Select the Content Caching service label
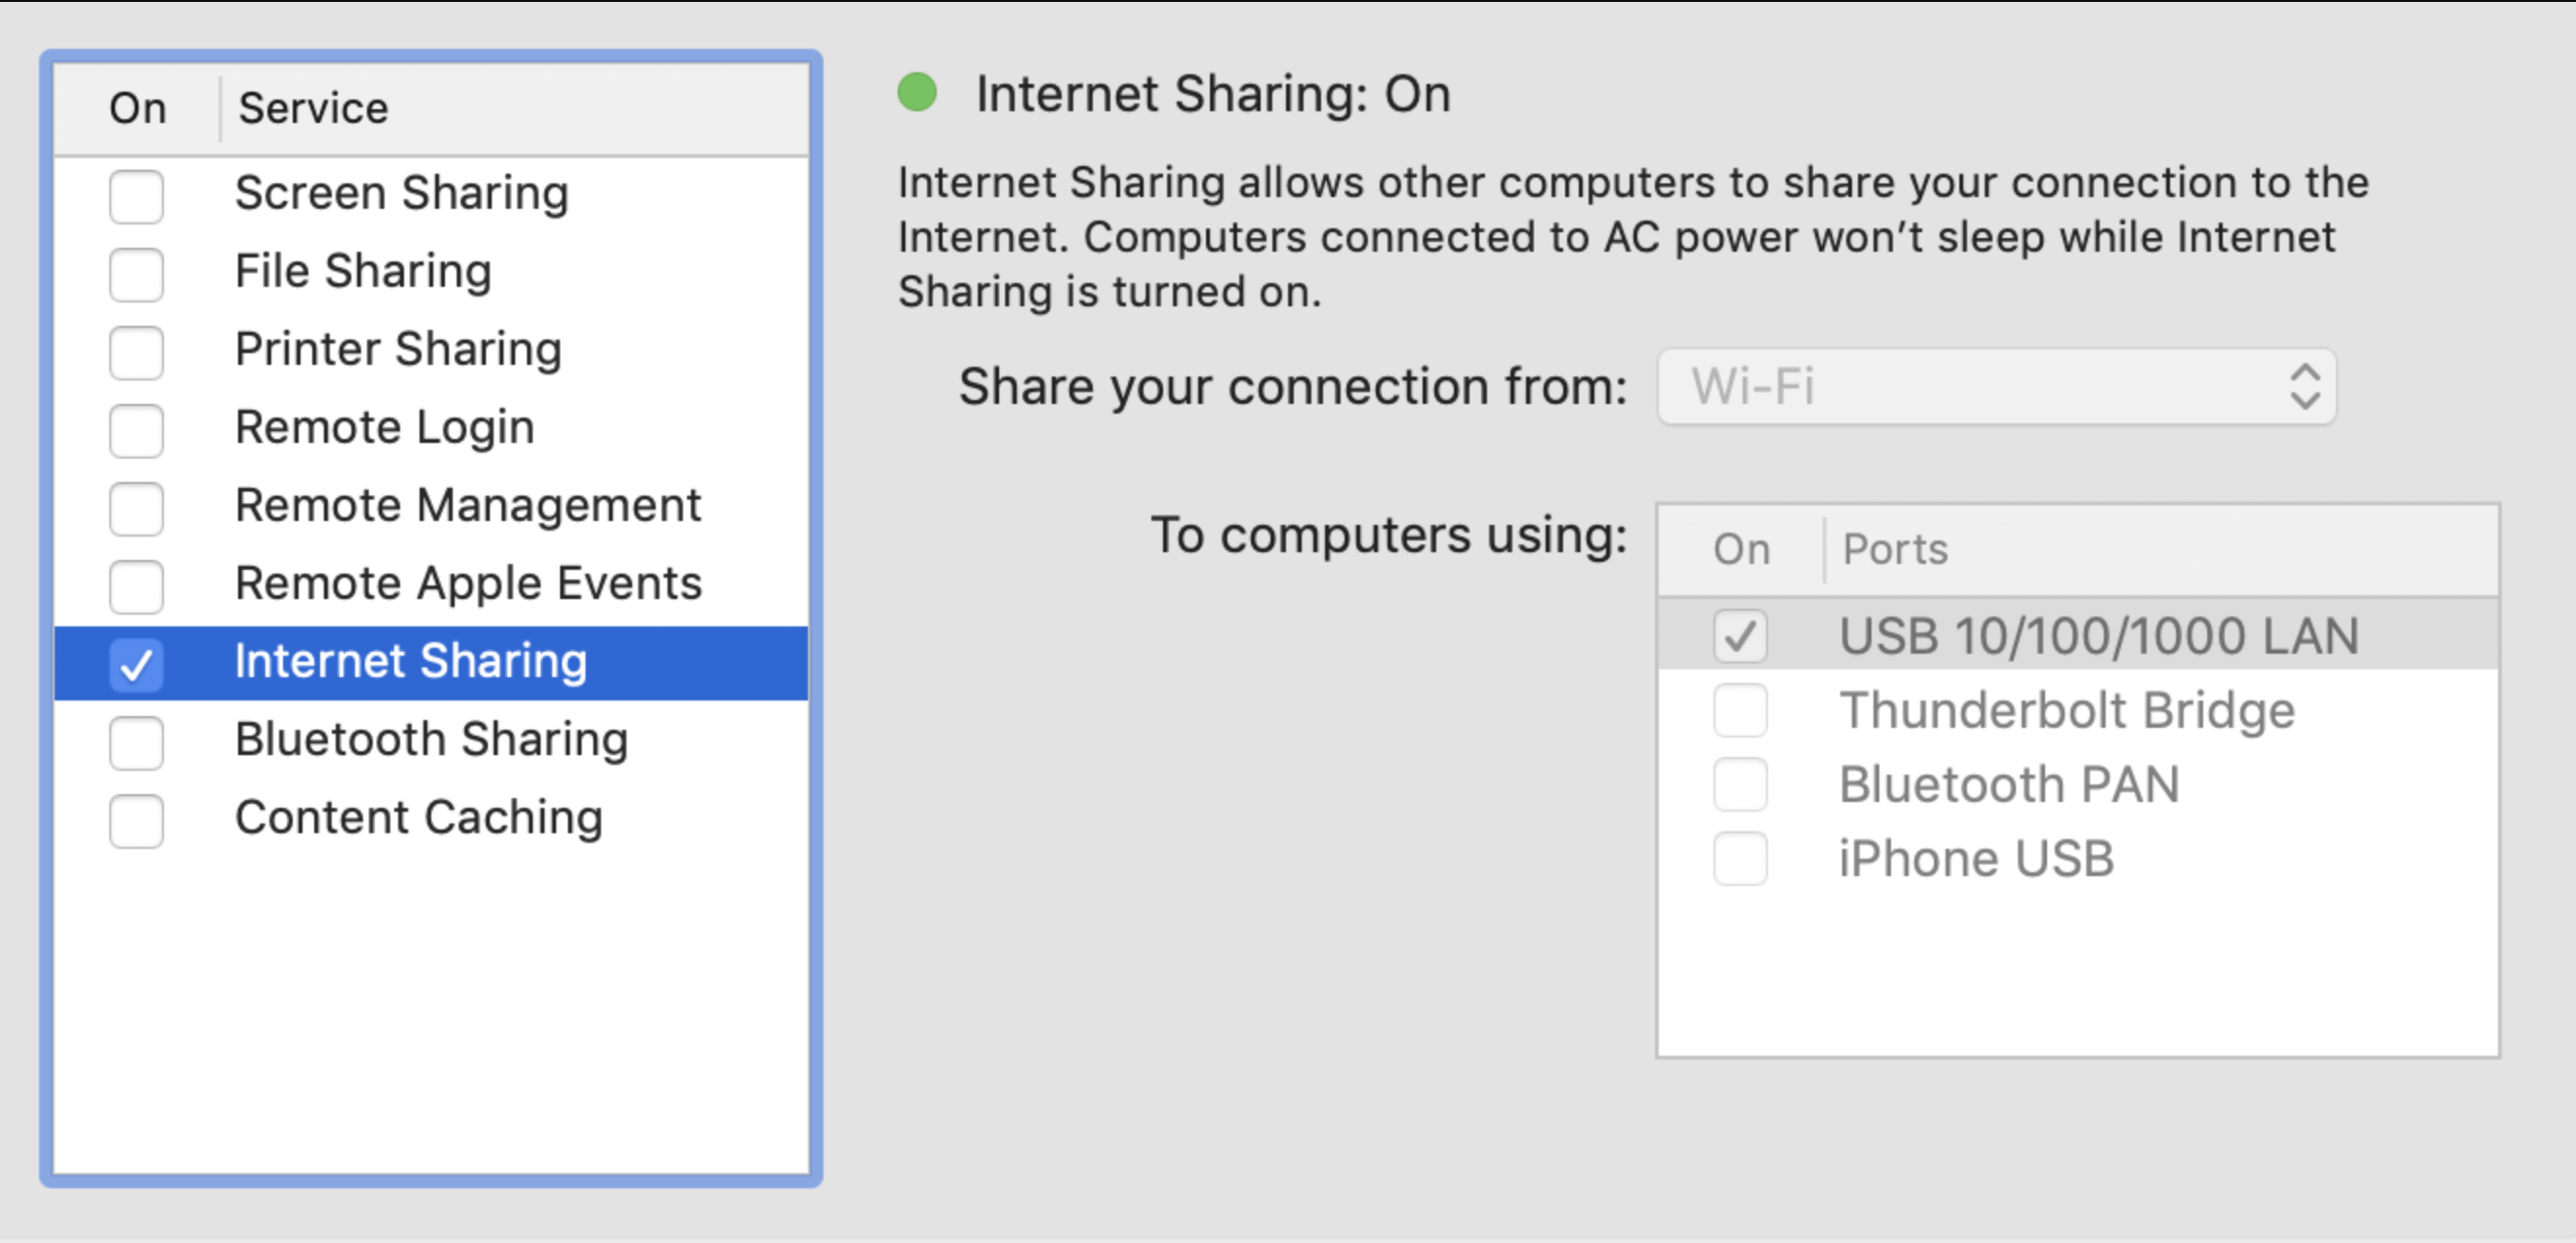Screen dimensions: 2576x1243 [x=418, y=818]
